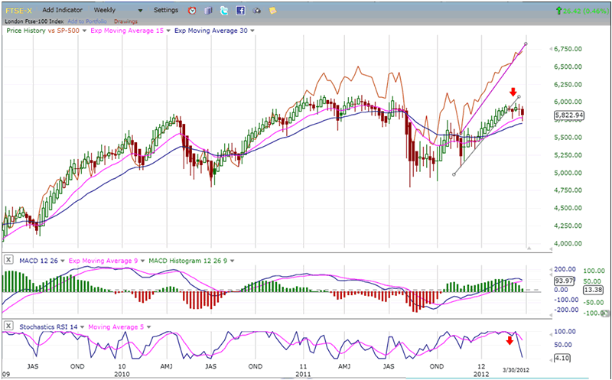Share chart via Facebook icon

click(x=240, y=11)
